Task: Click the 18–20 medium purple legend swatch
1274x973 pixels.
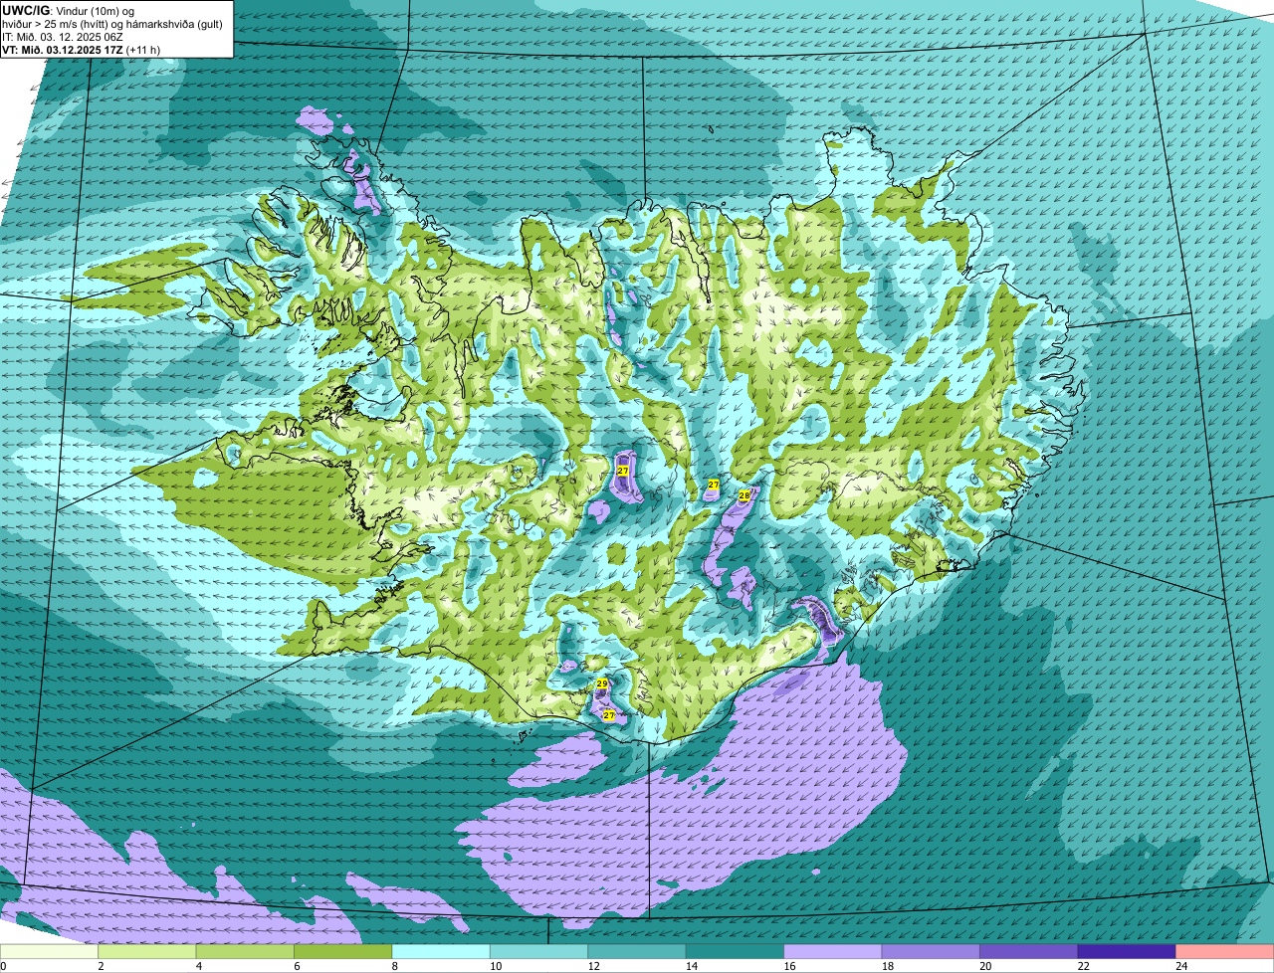Action: (x=931, y=951)
